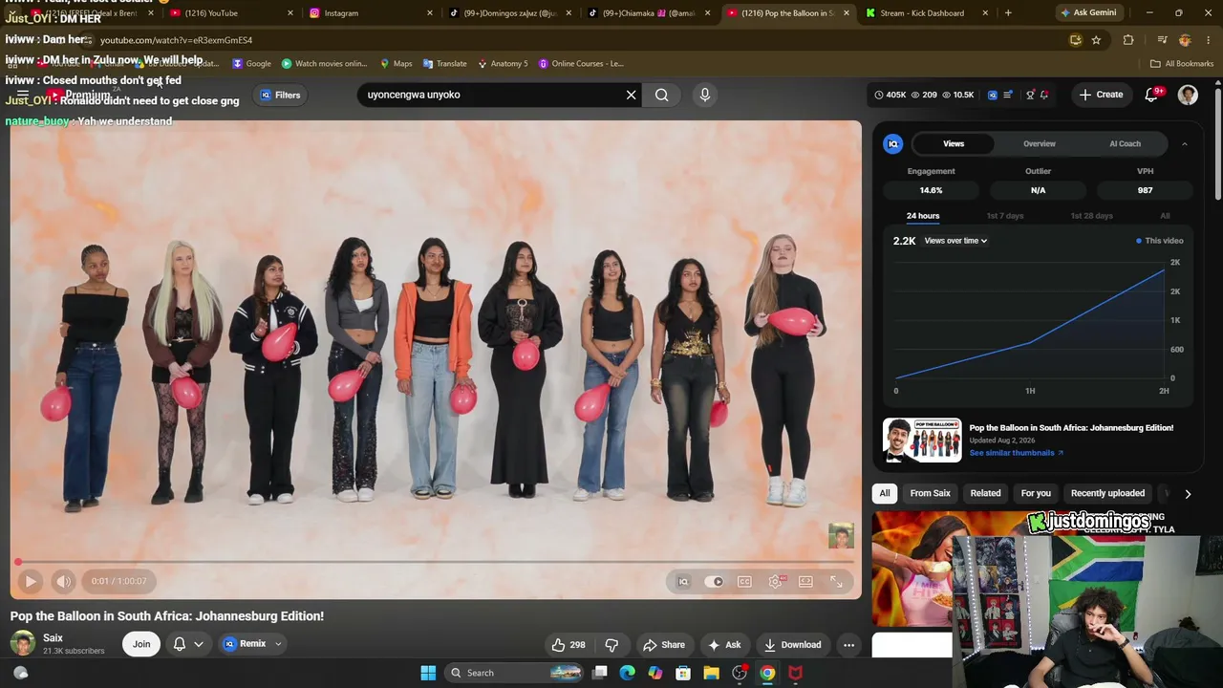Select the Views tab in vidIQ panel
Viewport: 1223px width, 688px height.
(x=954, y=143)
